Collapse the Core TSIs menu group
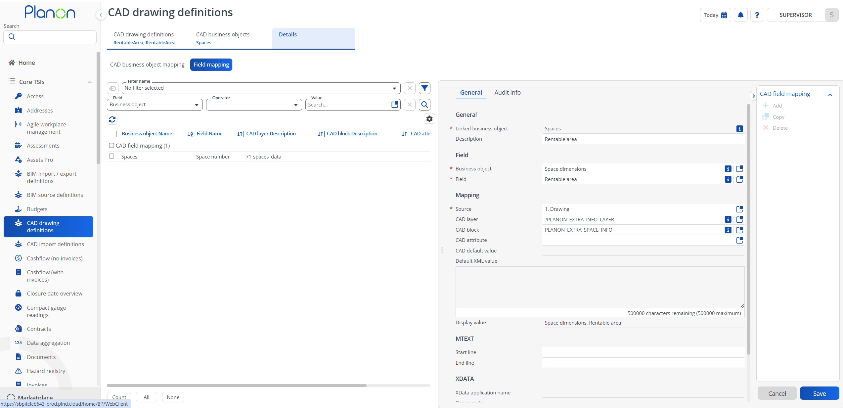This screenshot has width=843, height=408. (x=90, y=82)
